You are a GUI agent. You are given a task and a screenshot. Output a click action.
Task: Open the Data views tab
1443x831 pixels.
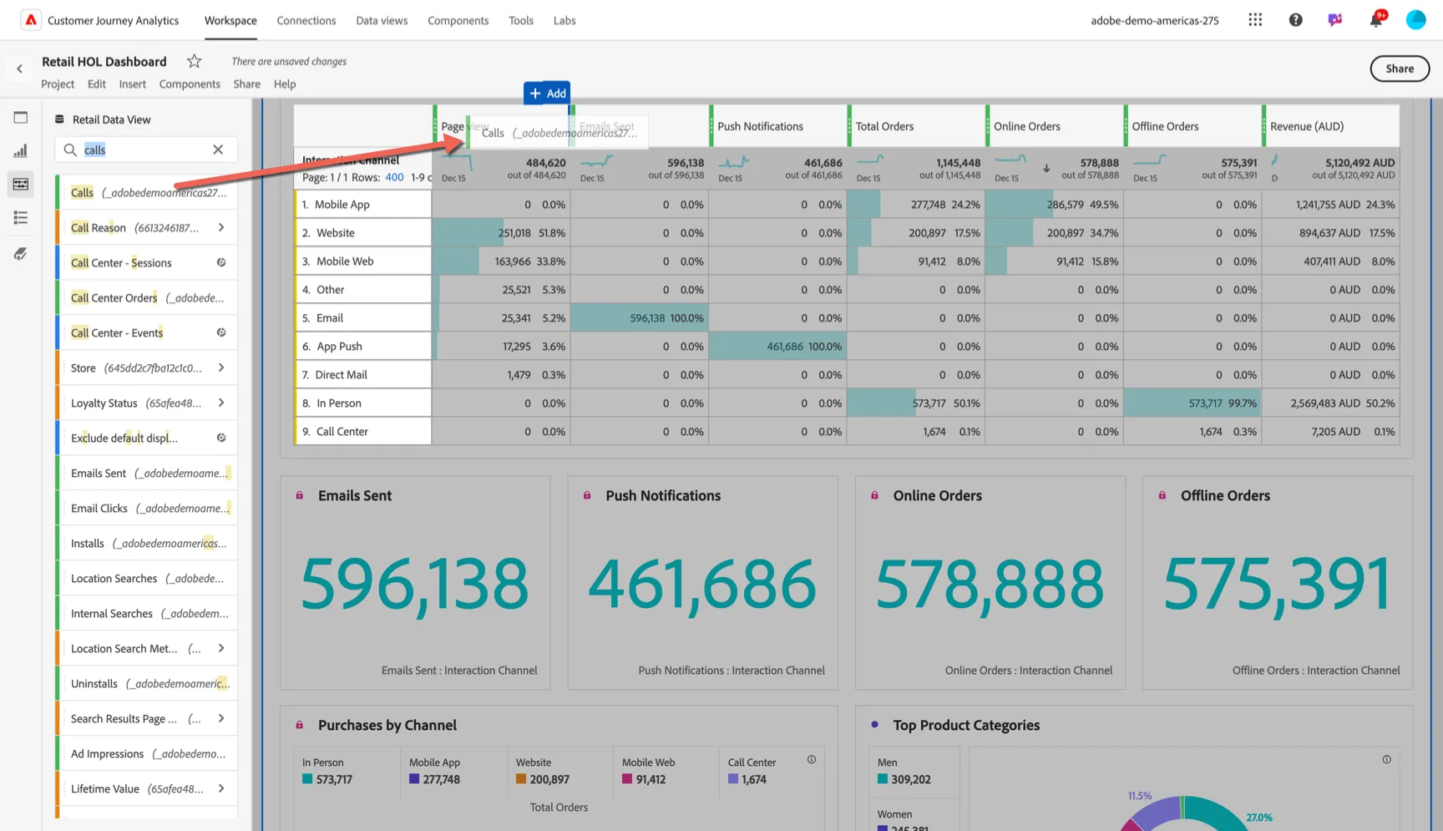point(382,20)
